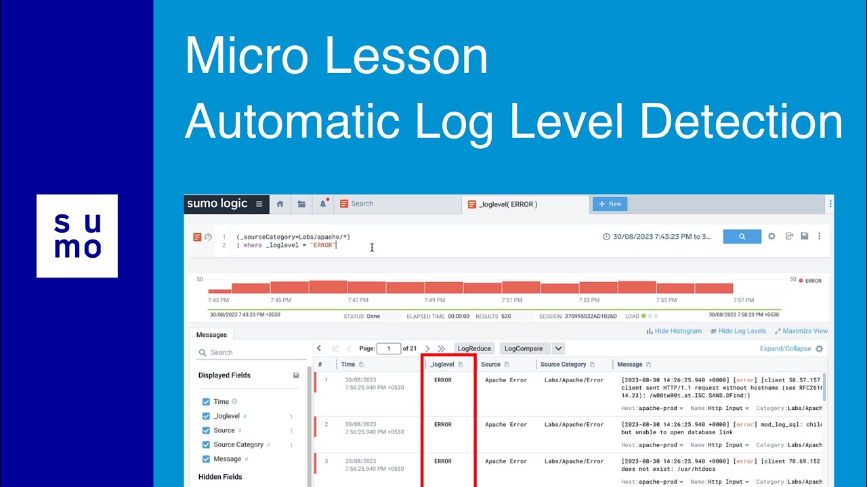Uncheck the Source Category field checkbox
The height and width of the screenshot is (487, 867).
point(206,445)
